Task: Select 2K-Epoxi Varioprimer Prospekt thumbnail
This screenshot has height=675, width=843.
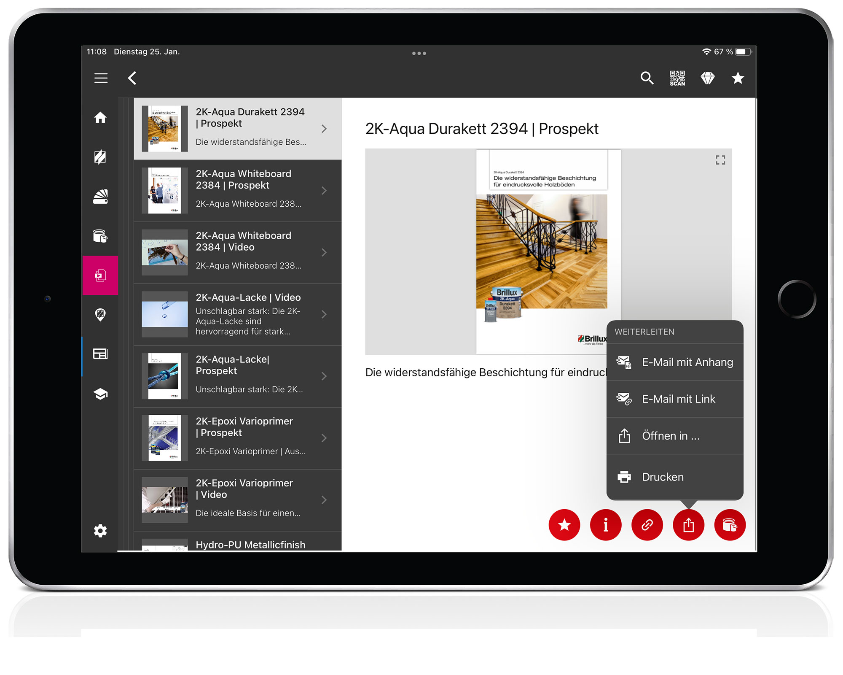Action: click(x=164, y=438)
